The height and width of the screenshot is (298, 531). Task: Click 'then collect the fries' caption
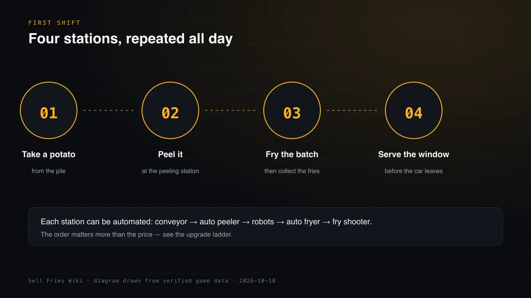[x=292, y=171]
